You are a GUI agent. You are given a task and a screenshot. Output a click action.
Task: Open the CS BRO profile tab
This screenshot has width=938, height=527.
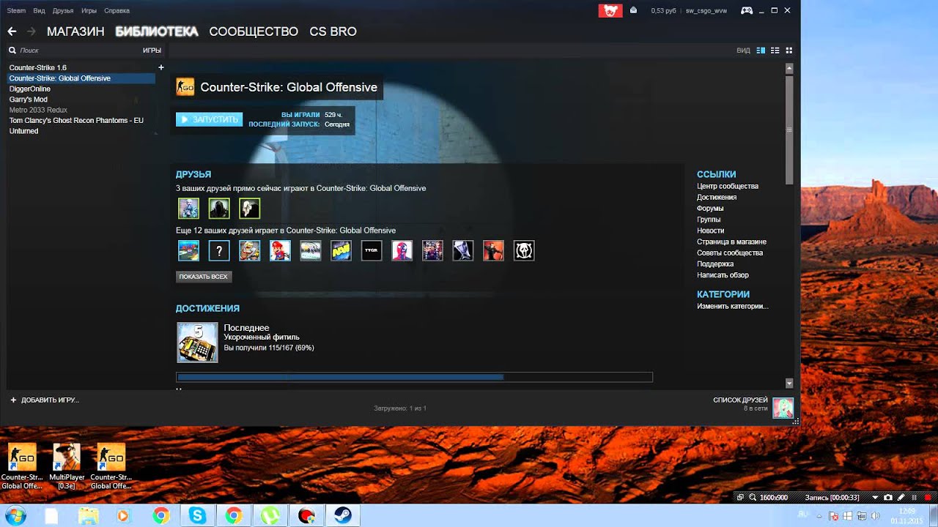point(333,31)
